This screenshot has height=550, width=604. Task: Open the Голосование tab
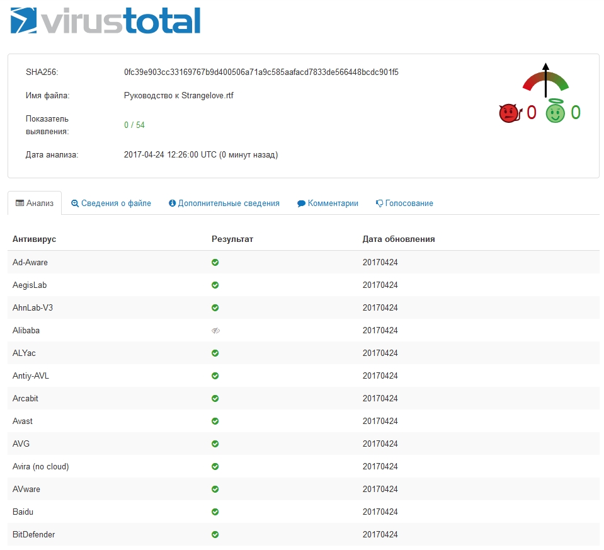pos(404,203)
